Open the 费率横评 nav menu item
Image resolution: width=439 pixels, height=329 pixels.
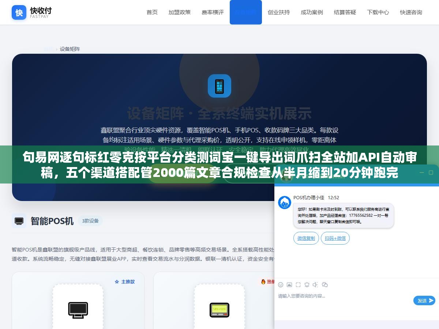[x=213, y=12]
